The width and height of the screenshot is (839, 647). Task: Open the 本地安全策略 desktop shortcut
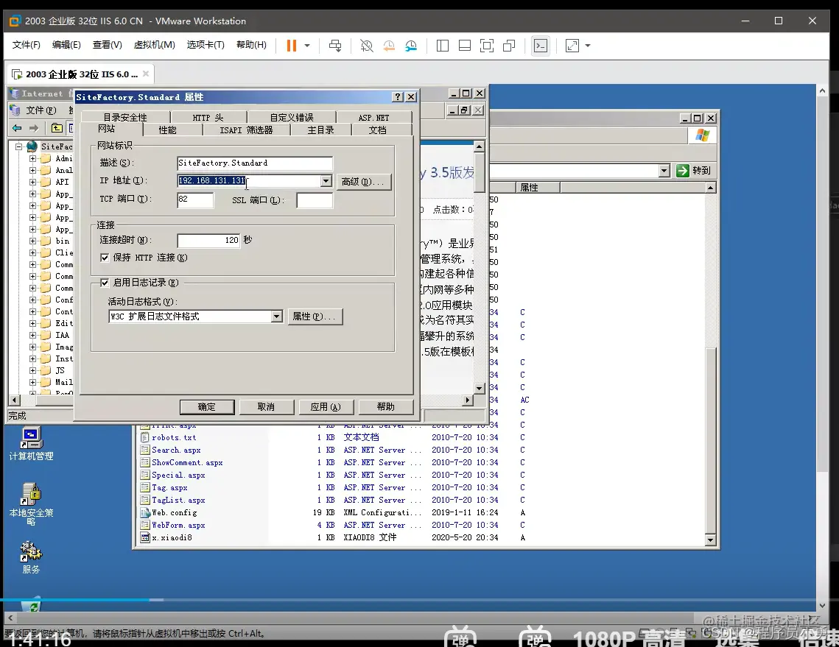point(31,503)
